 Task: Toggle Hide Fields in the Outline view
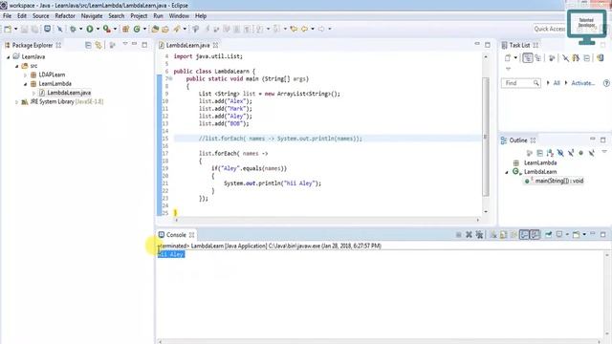coord(560,153)
